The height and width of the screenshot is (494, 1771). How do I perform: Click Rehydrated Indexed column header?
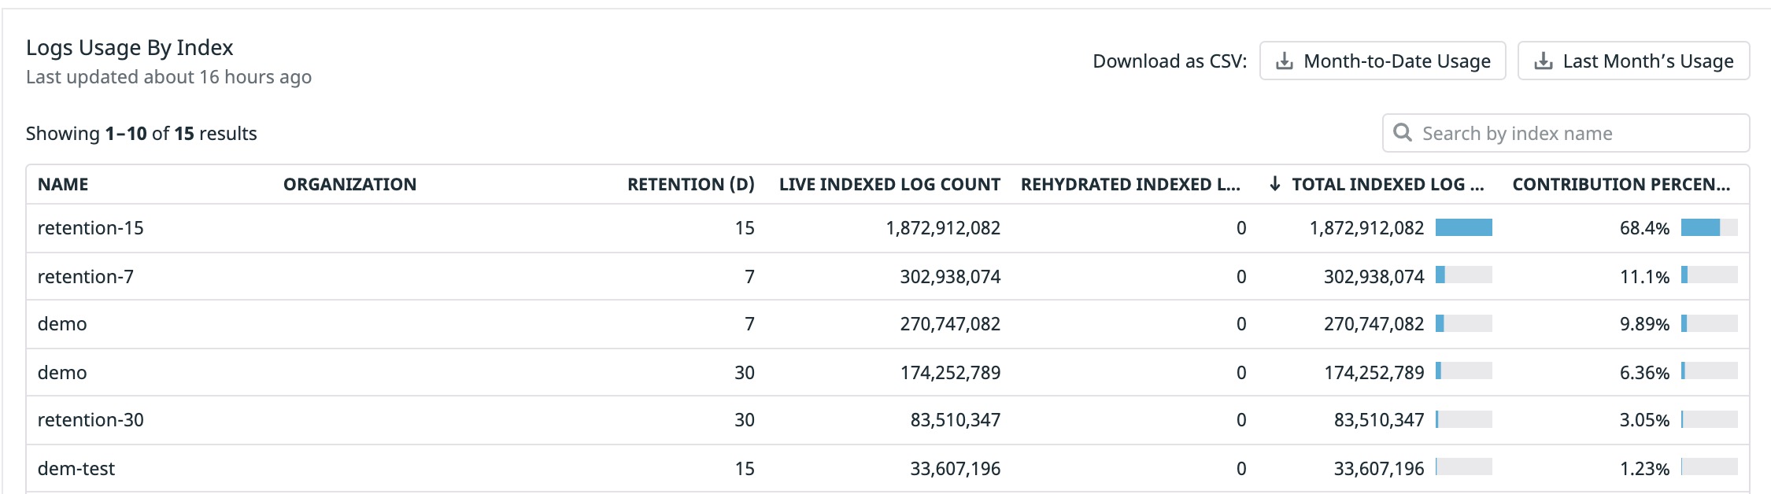[x=1130, y=184]
